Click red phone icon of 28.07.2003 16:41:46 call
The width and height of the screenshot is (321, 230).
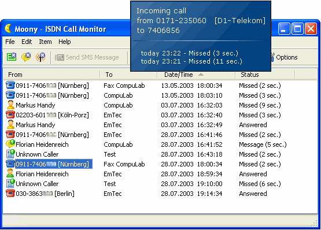(x=10, y=134)
